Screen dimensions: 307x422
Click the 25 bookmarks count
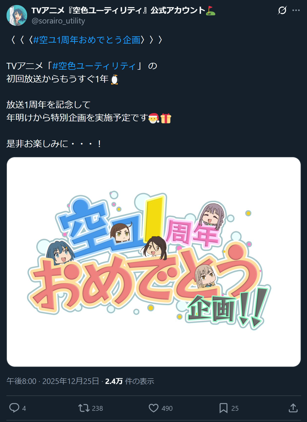coord(235,408)
